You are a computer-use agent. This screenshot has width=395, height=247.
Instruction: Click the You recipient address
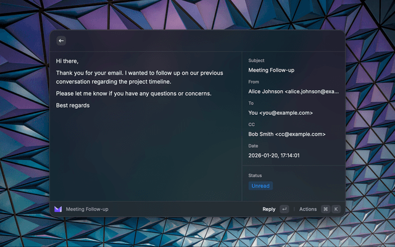point(280,113)
